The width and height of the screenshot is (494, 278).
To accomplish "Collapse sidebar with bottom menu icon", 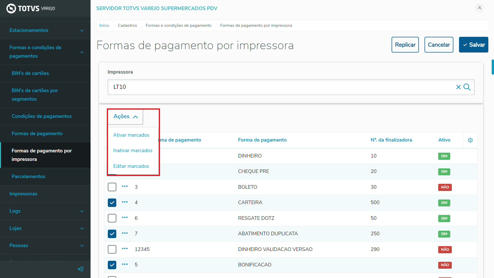I will [x=81, y=269].
